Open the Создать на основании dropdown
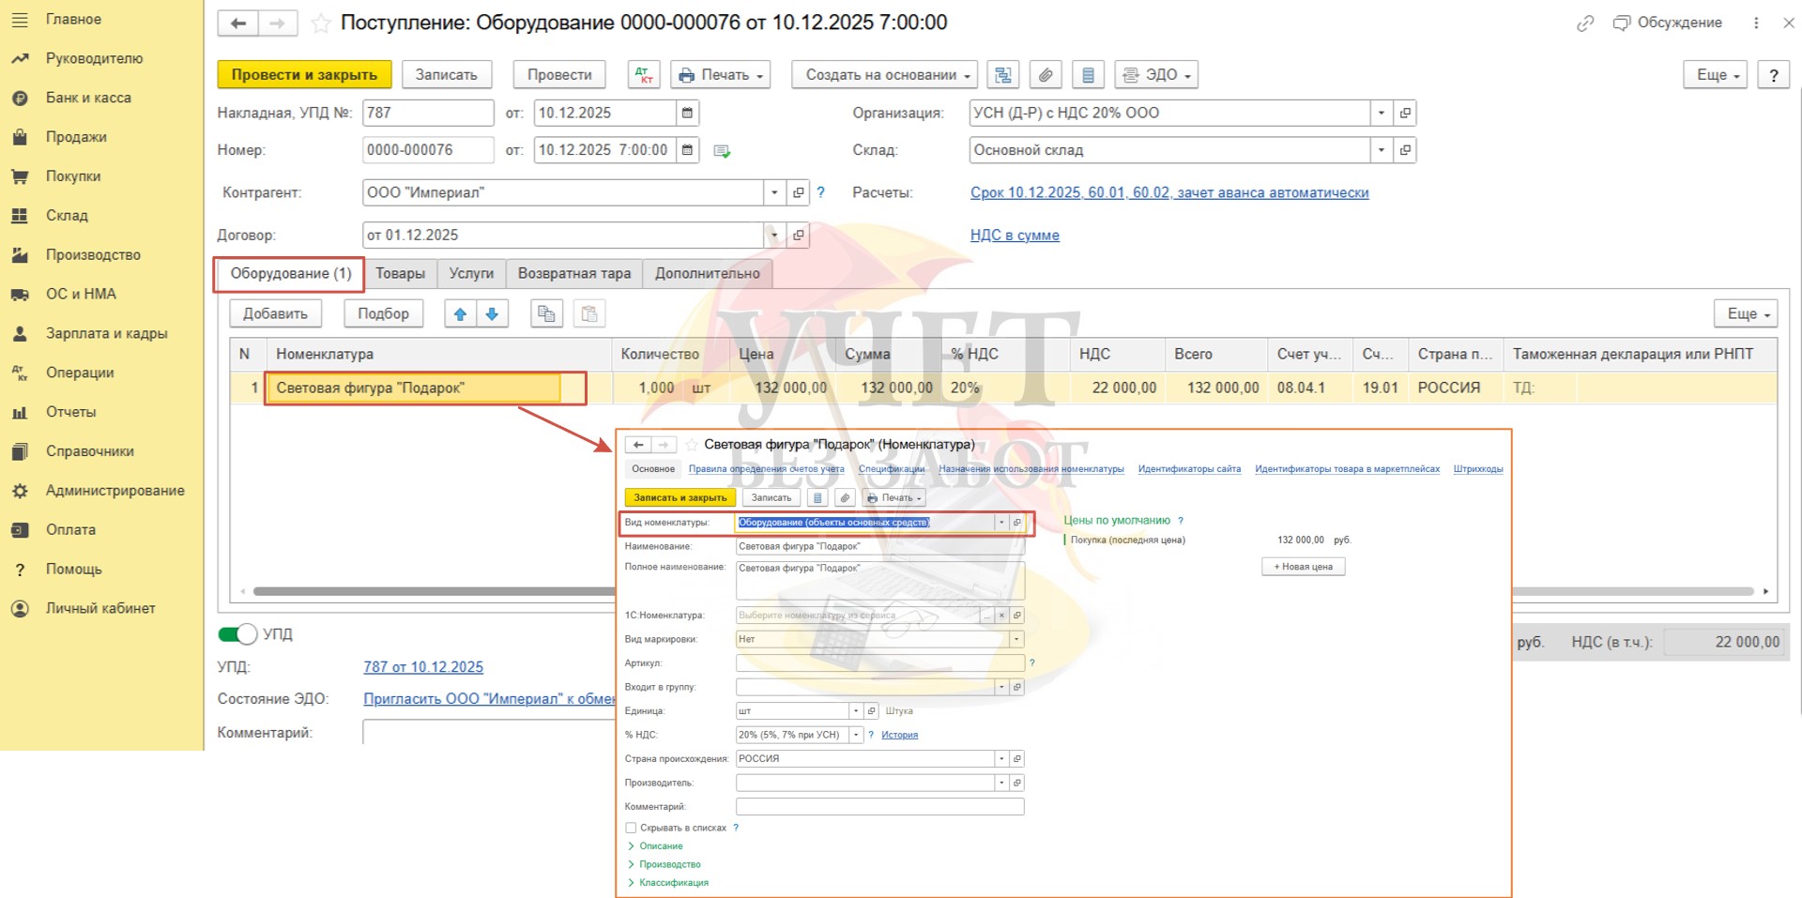 [x=884, y=75]
